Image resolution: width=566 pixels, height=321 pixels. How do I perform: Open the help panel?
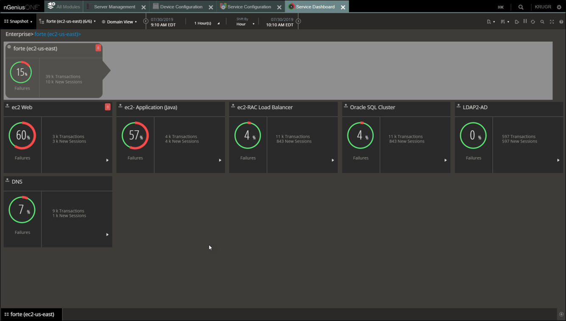(561, 22)
